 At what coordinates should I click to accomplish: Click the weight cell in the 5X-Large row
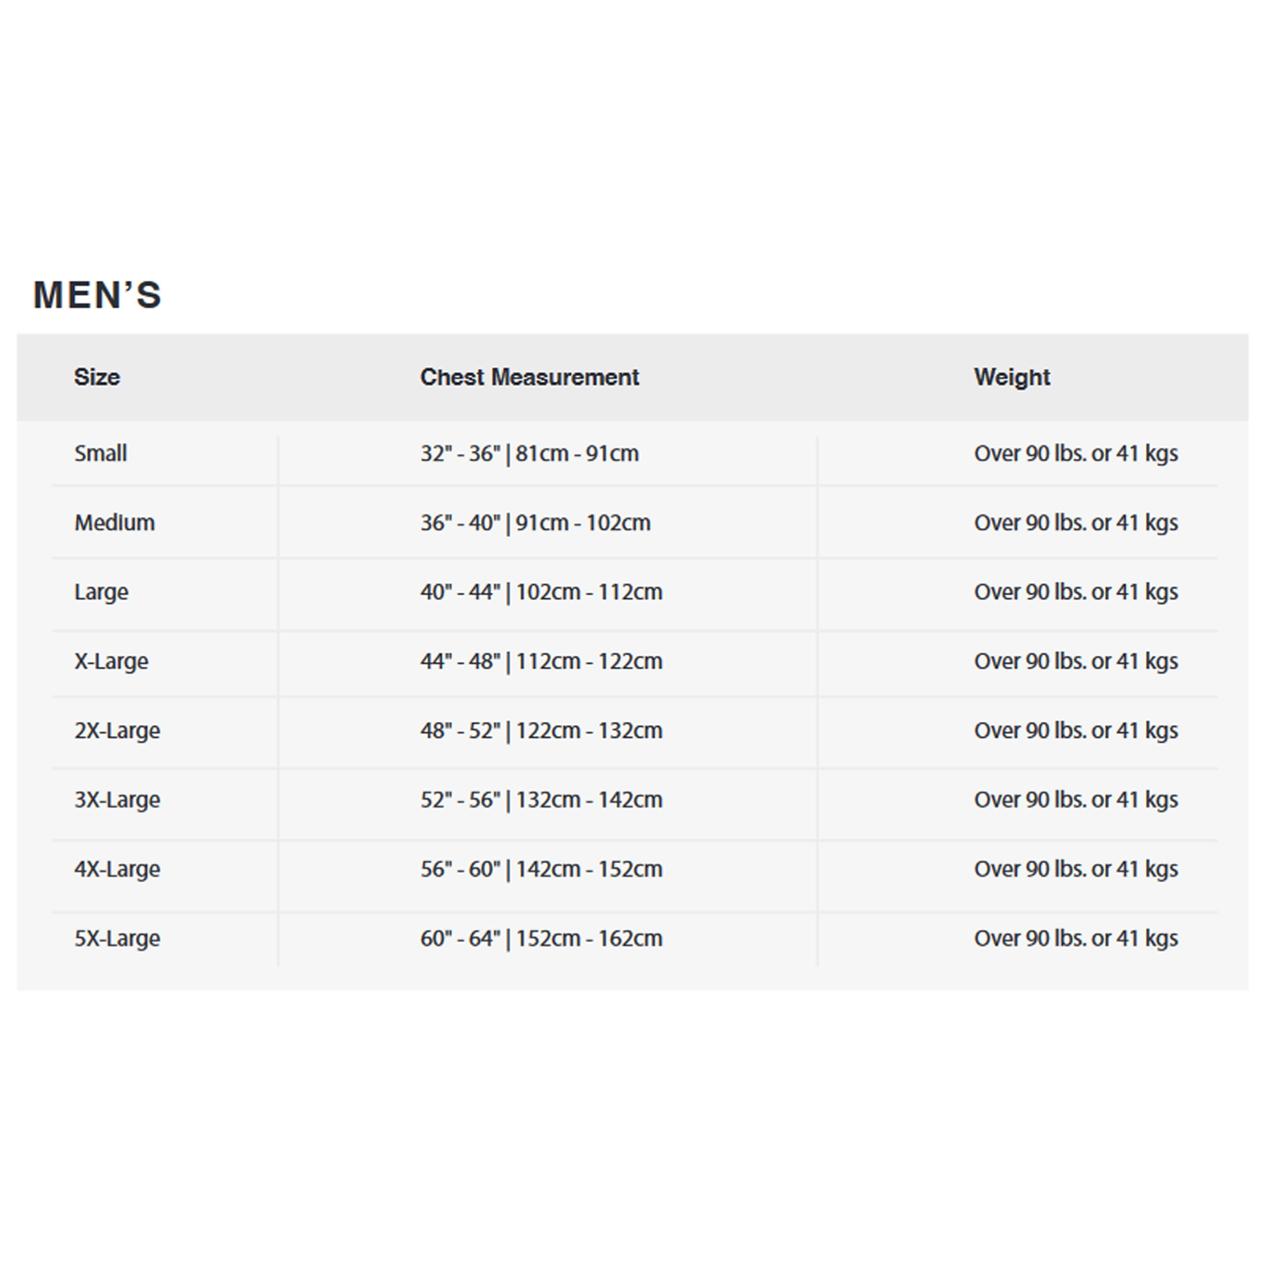[x=1075, y=938]
